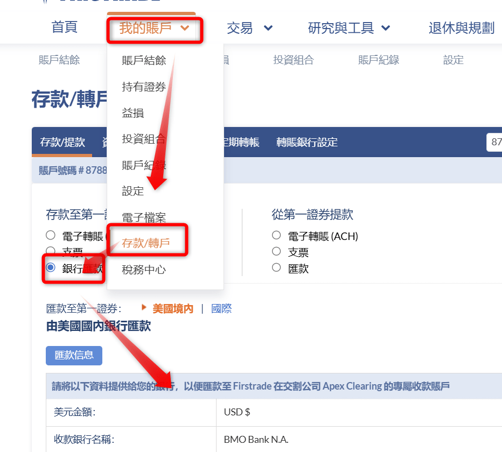Click the account number field showing 87
Screen dimensions: 502x452
point(494,142)
